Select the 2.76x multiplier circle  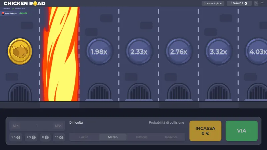tap(179, 52)
